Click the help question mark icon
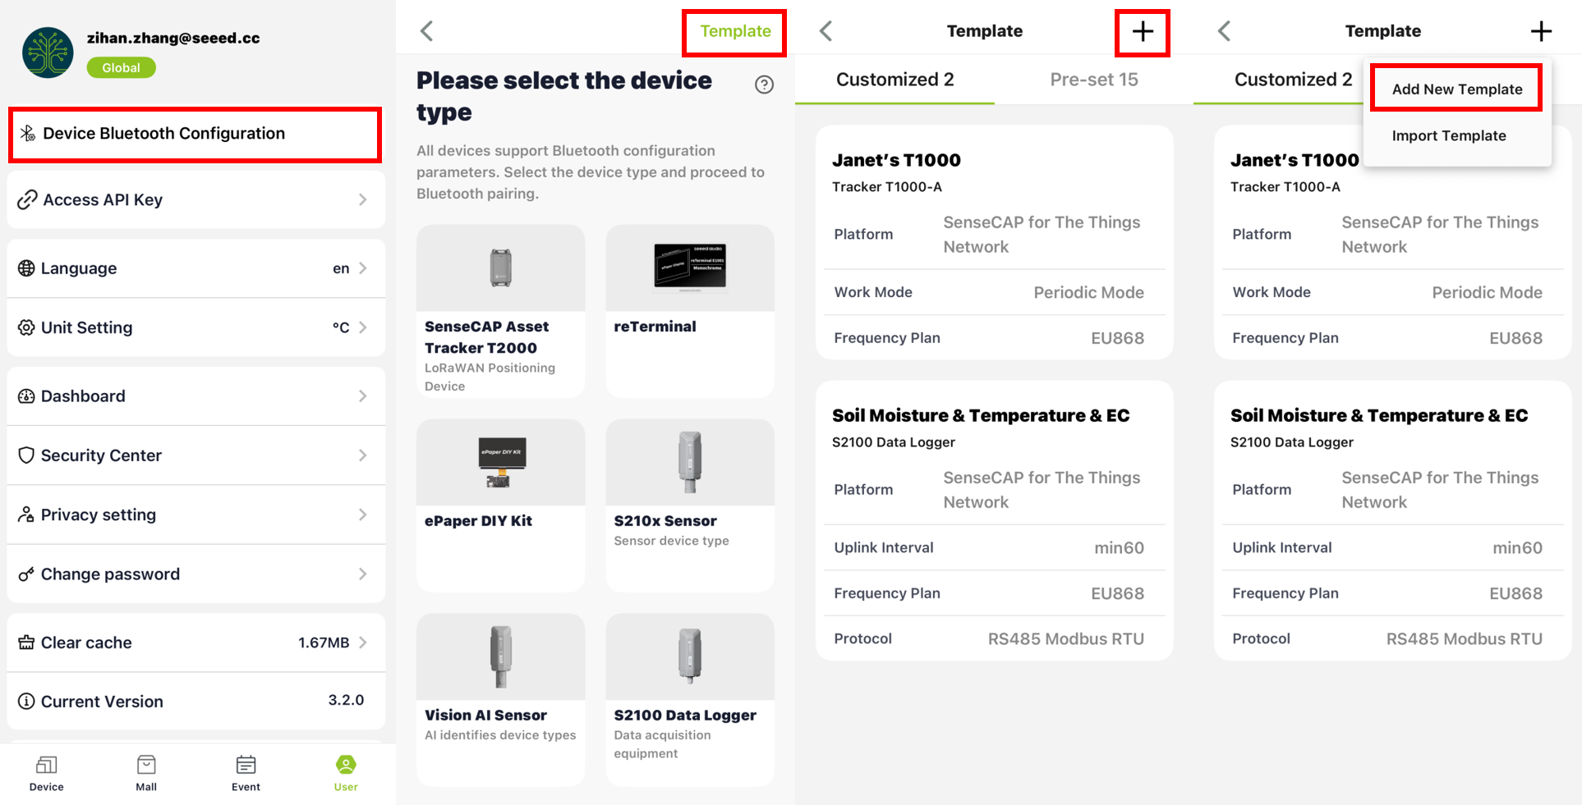The height and width of the screenshot is (805, 1582). tap(764, 85)
